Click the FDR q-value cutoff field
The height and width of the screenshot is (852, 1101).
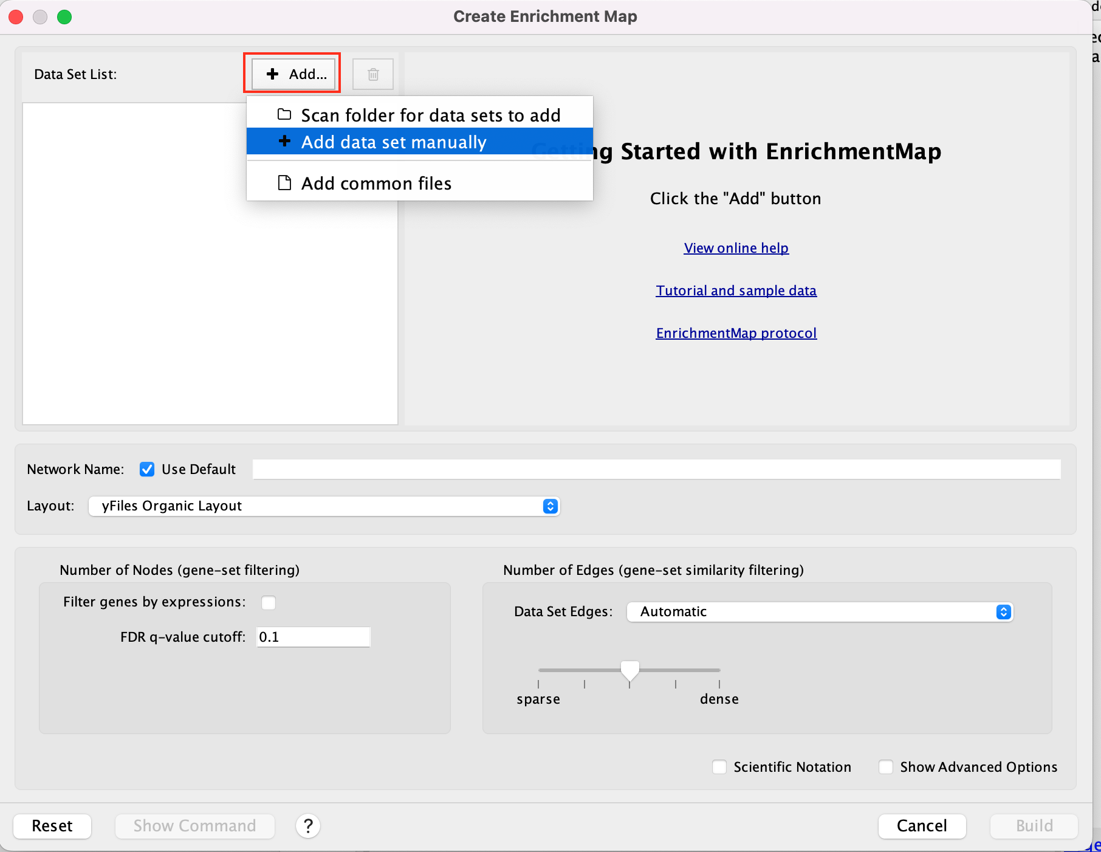pyautogui.click(x=313, y=637)
